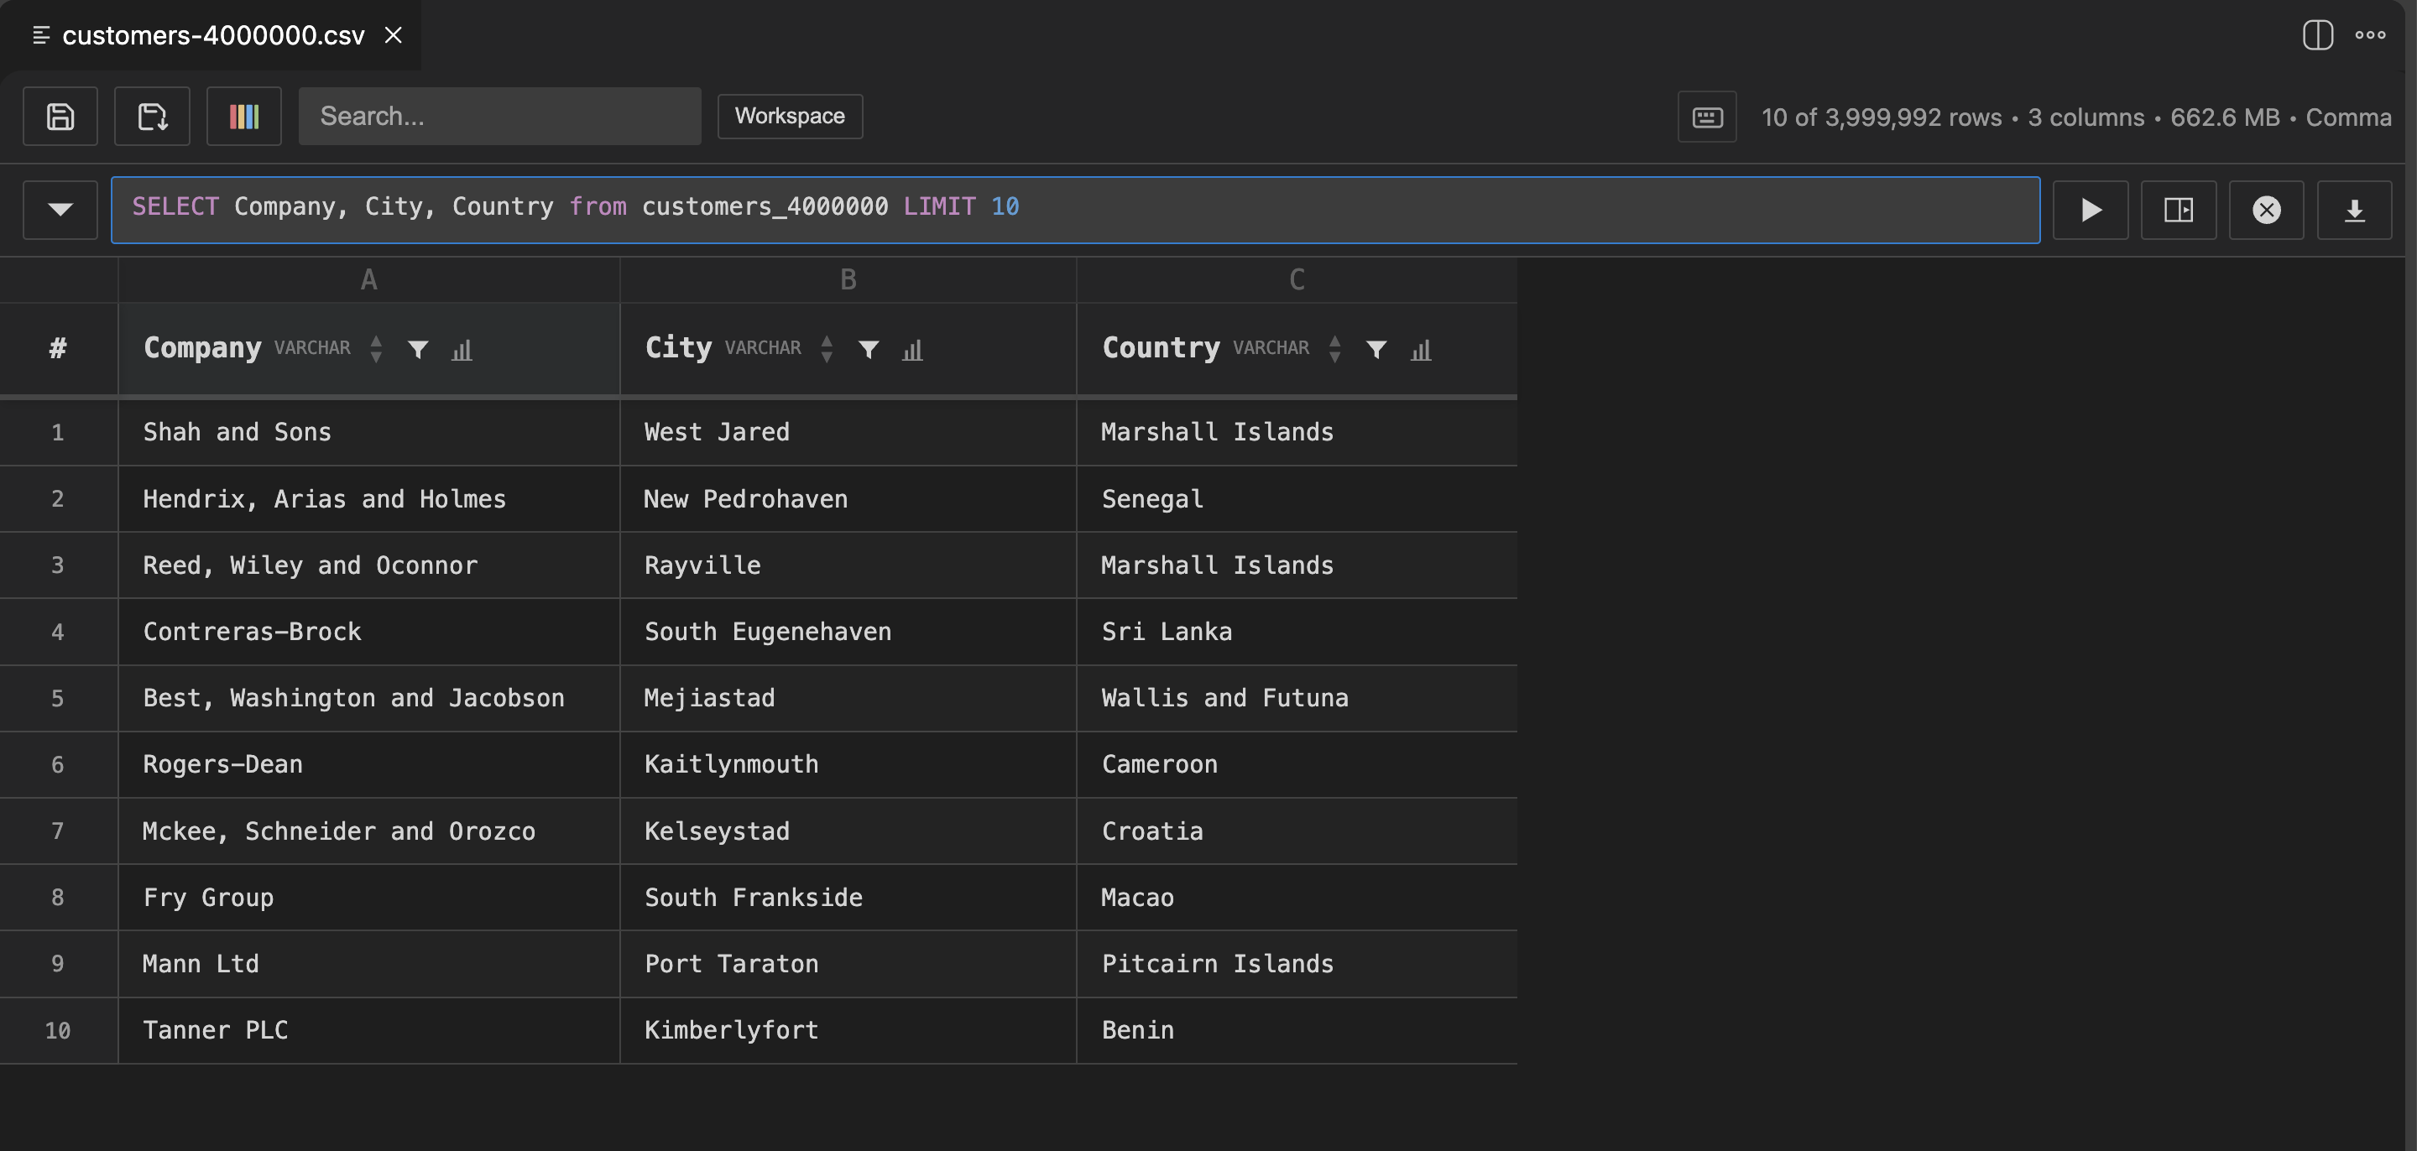Select the cell 'Kaitlynmouth'
Image resolution: width=2417 pixels, height=1151 pixels.
[848, 764]
